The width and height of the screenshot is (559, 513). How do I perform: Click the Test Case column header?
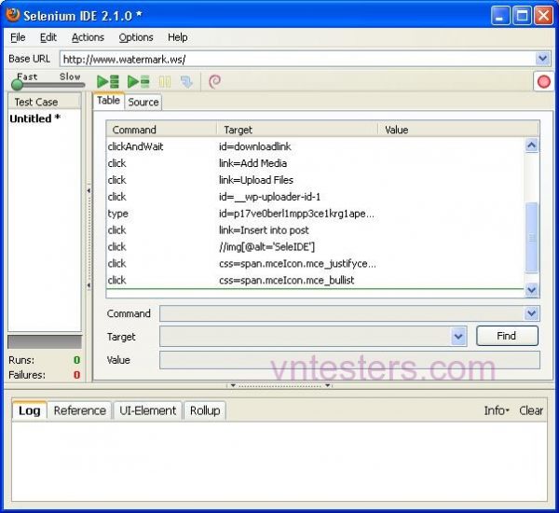(x=44, y=102)
